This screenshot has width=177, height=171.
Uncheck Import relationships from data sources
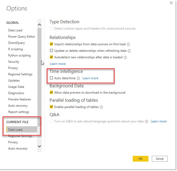coord(51,44)
